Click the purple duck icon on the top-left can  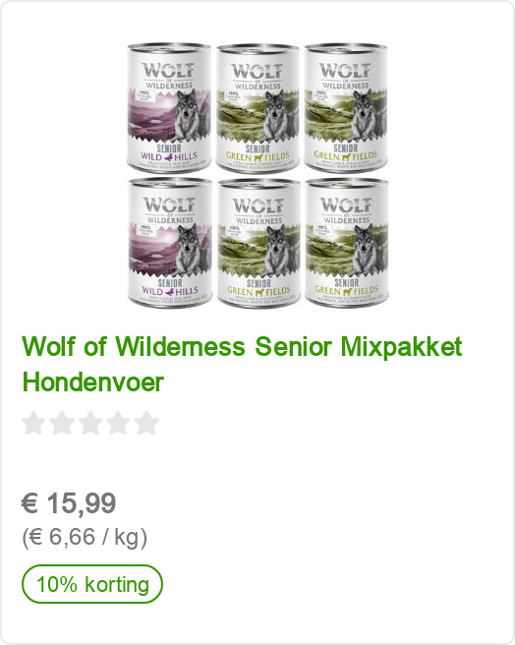click(169, 156)
